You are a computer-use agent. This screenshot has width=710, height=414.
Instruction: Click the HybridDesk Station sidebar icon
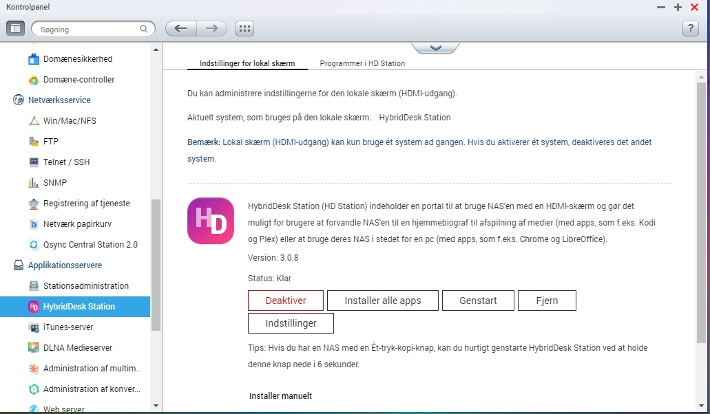(x=34, y=307)
